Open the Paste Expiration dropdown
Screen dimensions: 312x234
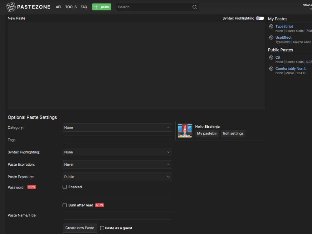point(117,164)
